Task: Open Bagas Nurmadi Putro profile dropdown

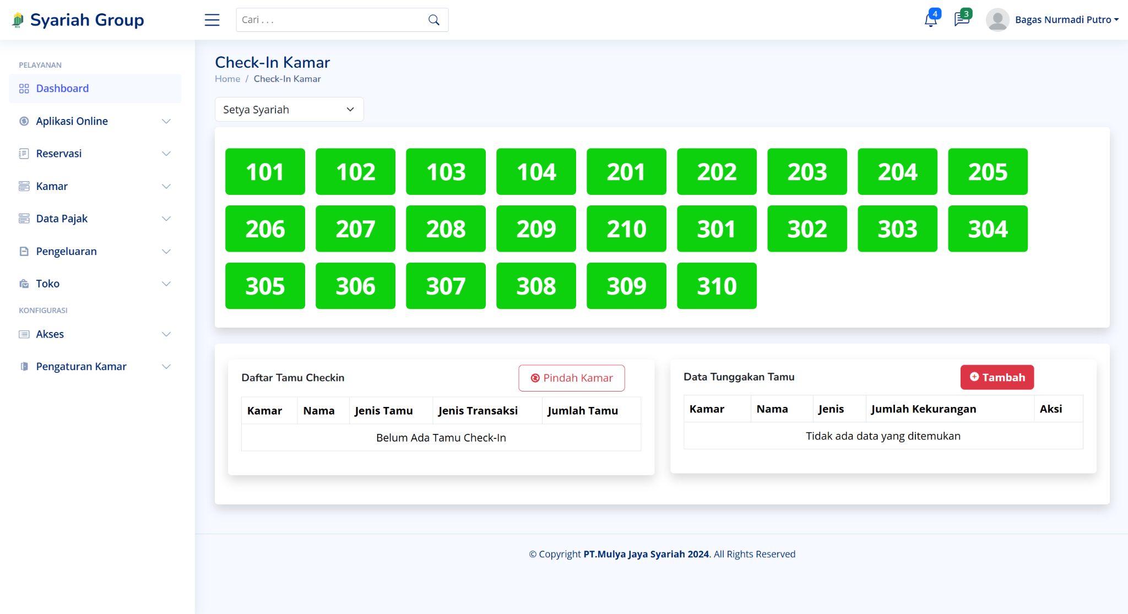Action: [1066, 20]
